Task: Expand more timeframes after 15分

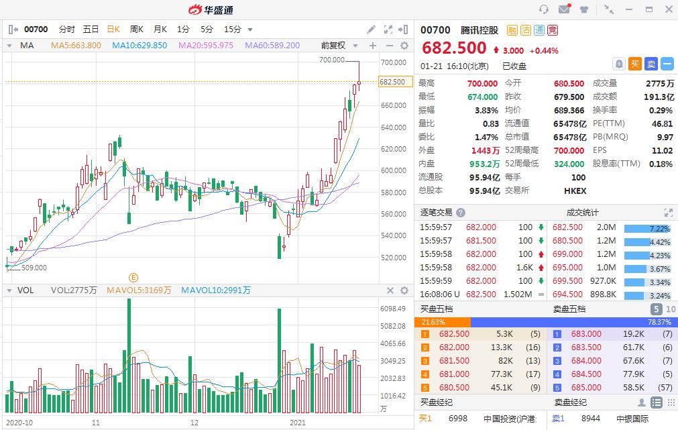Action: [250, 30]
